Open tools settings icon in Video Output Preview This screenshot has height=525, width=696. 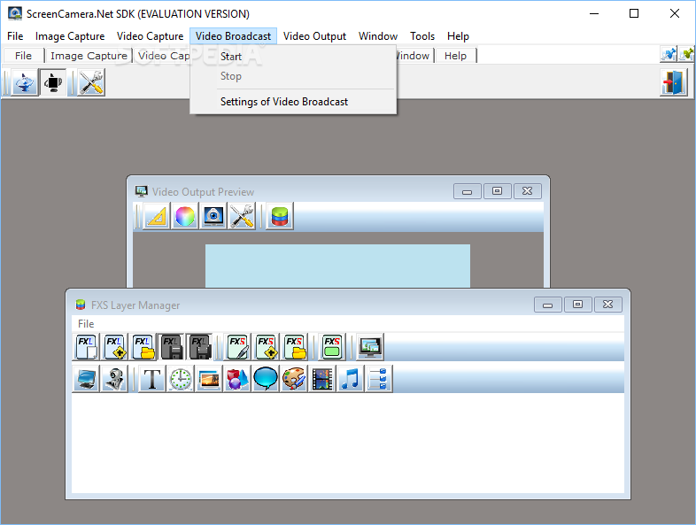pyautogui.click(x=242, y=216)
